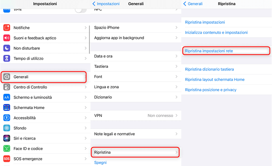Open the Tastiera menu item
Screen dimensions: 272x166
coord(136,66)
